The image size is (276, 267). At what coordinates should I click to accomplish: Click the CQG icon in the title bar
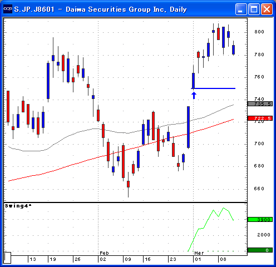8,9
